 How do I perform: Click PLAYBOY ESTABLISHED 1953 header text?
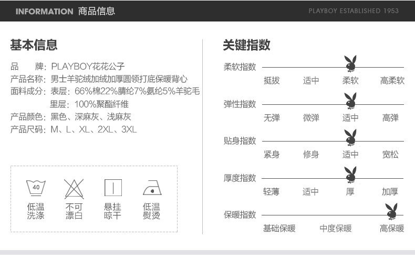(354, 11)
